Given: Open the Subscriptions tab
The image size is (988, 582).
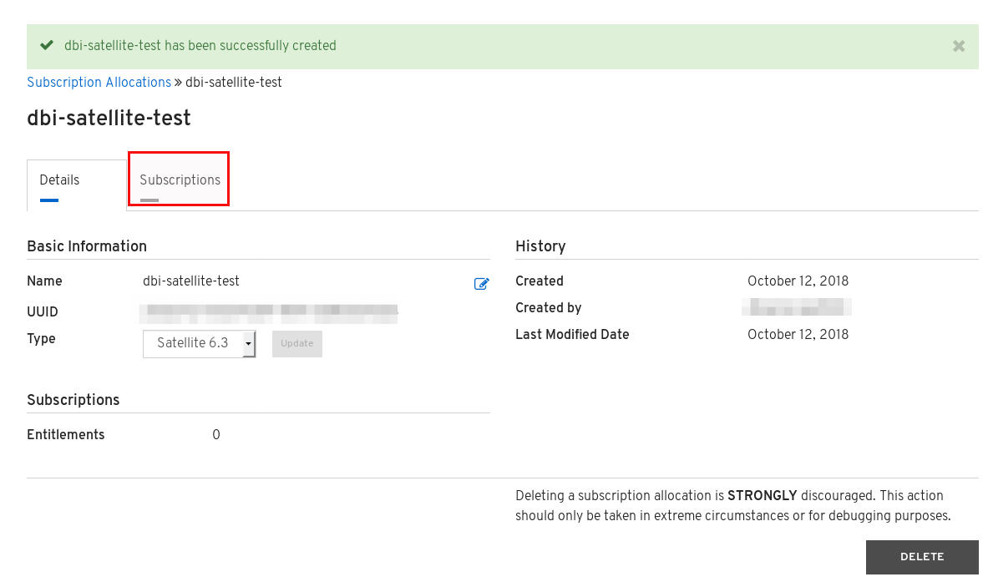Looking at the screenshot, I should tap(180, 180).
